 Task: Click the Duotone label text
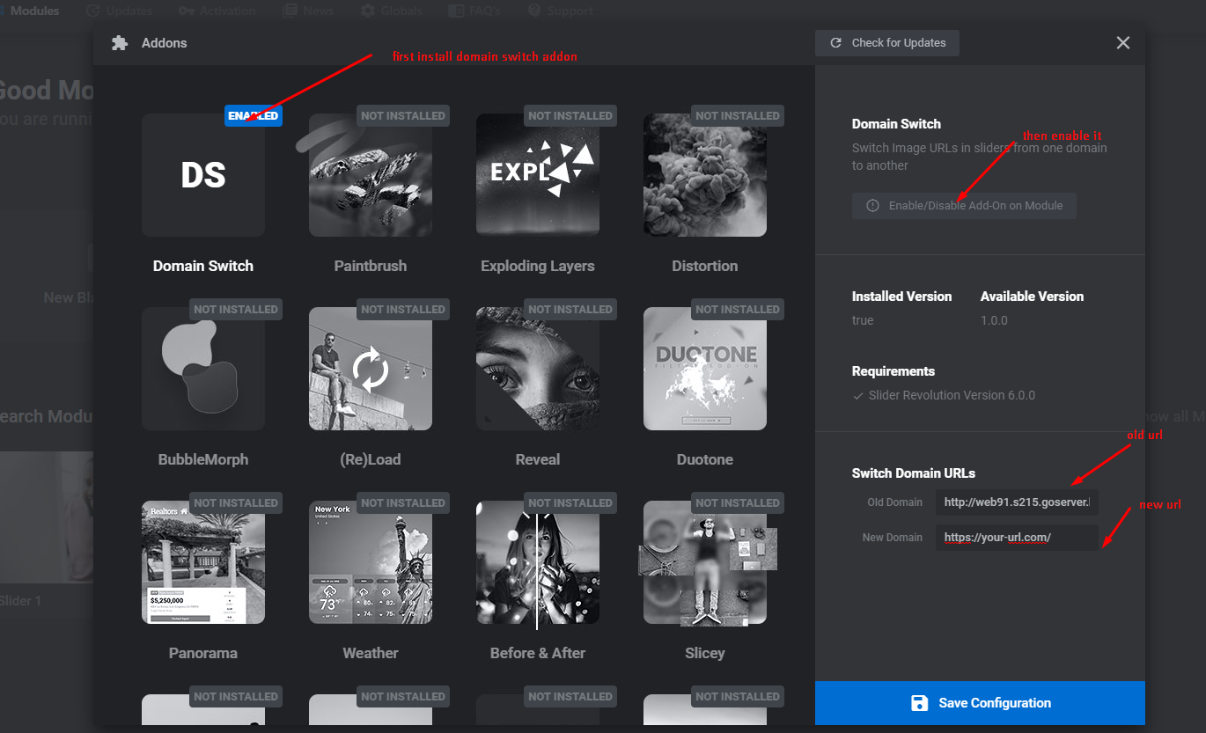[x=705, y=459]
